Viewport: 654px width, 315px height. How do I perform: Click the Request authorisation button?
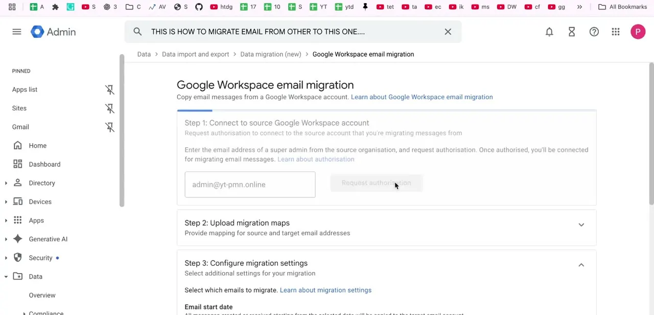(x=377, y=183)
